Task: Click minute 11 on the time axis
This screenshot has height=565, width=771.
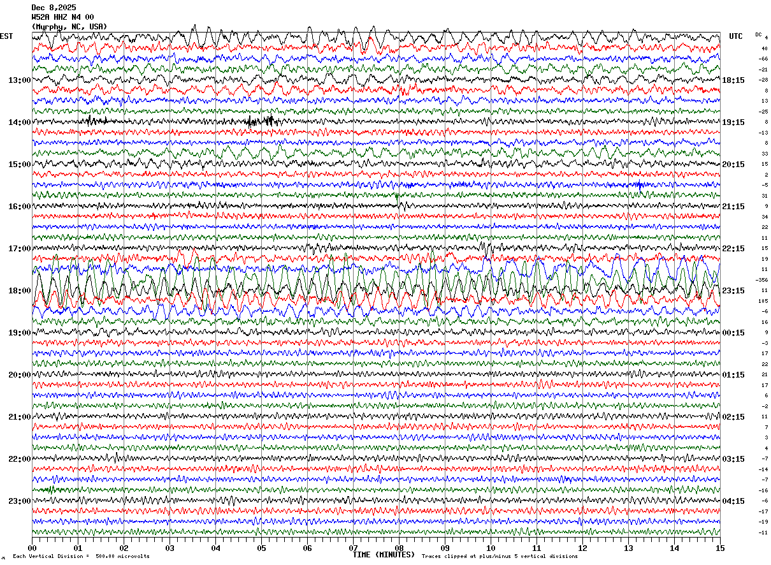Action: pos(537,548)
